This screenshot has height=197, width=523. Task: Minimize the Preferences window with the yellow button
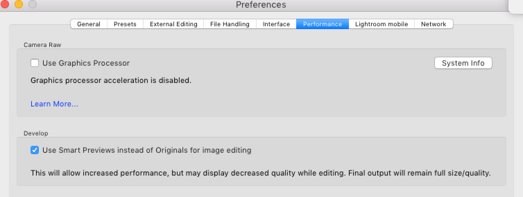18,4
